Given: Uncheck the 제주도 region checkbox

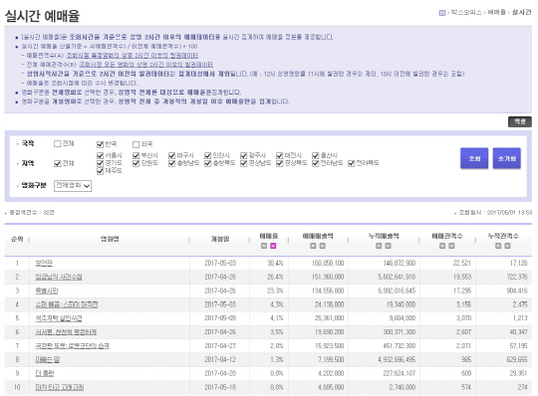Looking at the screenshot, I should pyautogui.click(x=100, y=171).
